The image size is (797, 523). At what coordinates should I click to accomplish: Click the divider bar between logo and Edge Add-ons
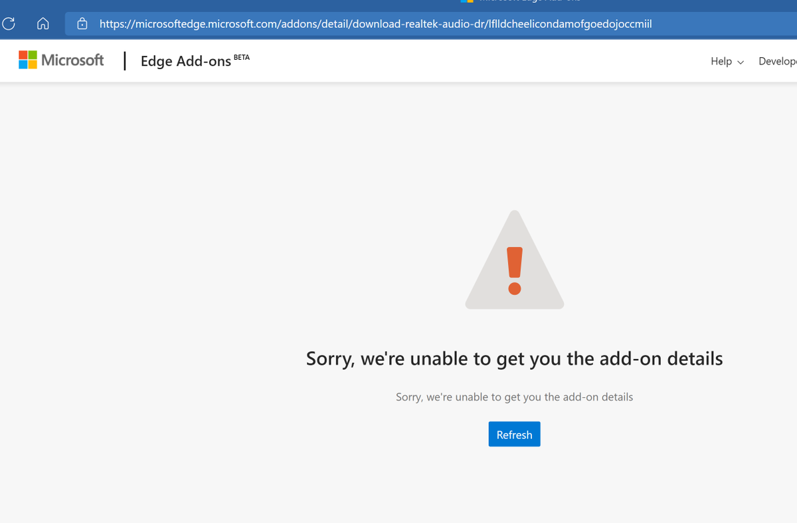tap(124, 60)
